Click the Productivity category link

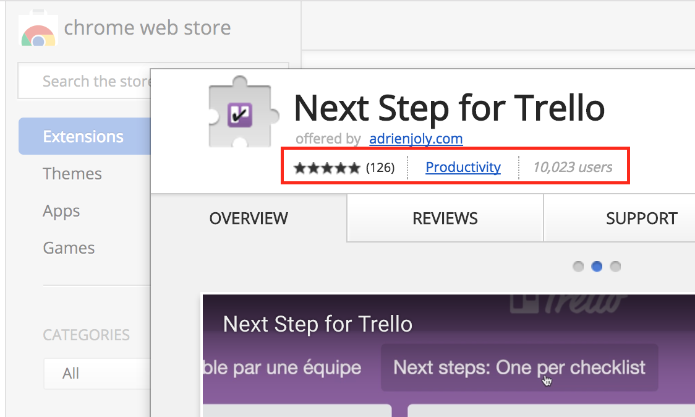tap(463, 167)
